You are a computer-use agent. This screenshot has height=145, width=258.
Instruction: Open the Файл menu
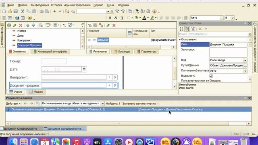(x=10, y=5)
